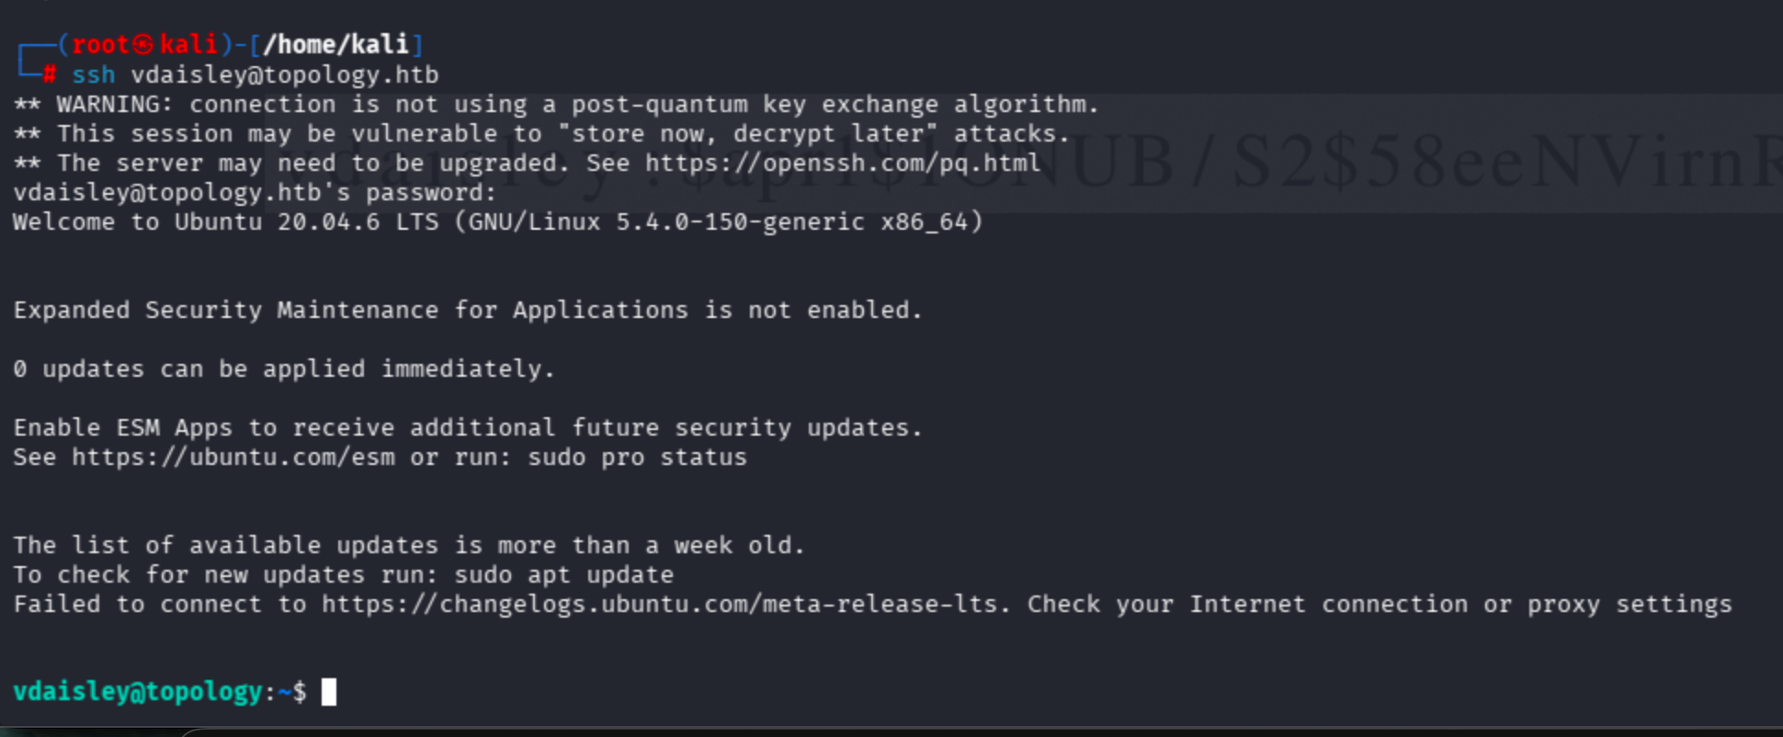Click the $ symbol in the shell prompt
Viewport: 1783px width, 737px height.
click(x=300, y=692)
